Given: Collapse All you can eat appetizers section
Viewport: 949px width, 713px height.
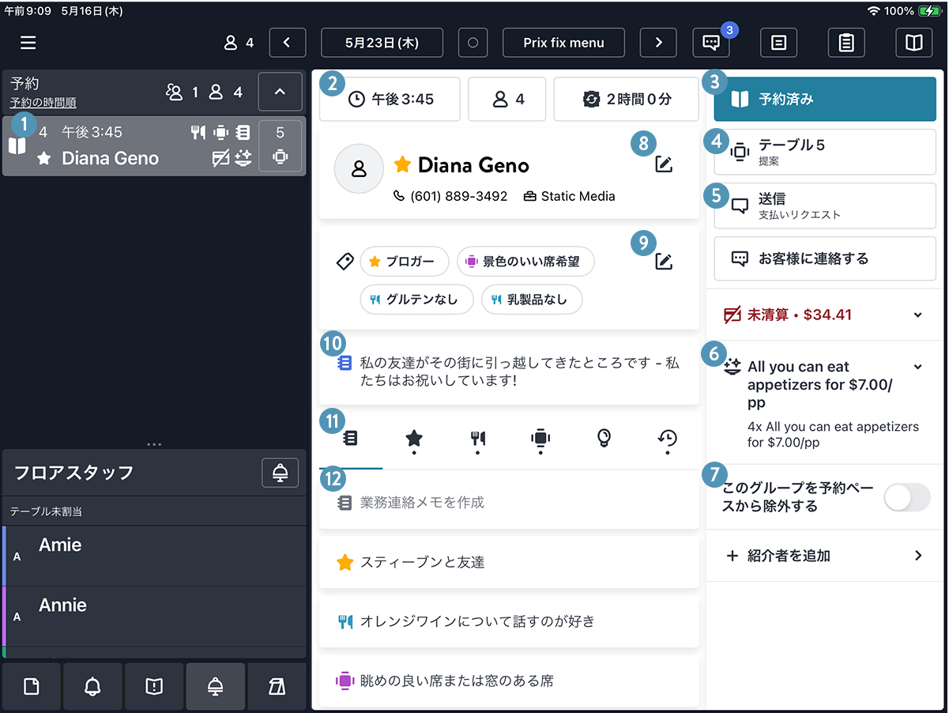Looking at the screenshot, I should (917, 367).
